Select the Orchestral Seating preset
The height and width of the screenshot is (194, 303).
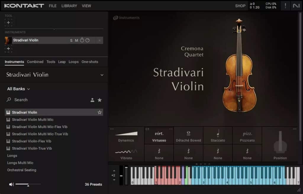22,170
